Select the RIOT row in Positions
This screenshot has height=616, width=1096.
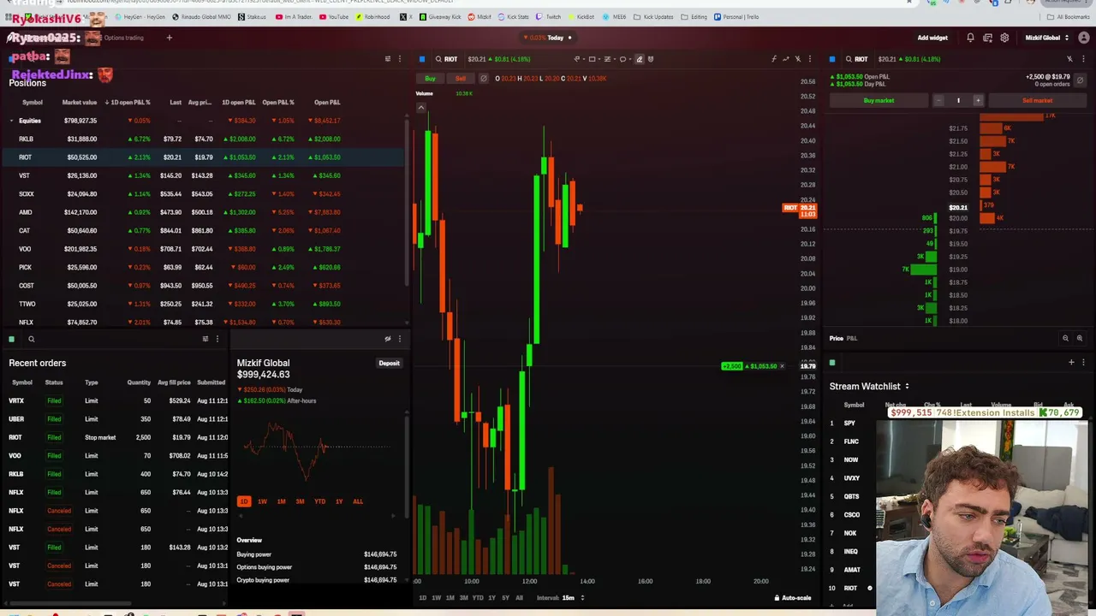click(202, 157)
